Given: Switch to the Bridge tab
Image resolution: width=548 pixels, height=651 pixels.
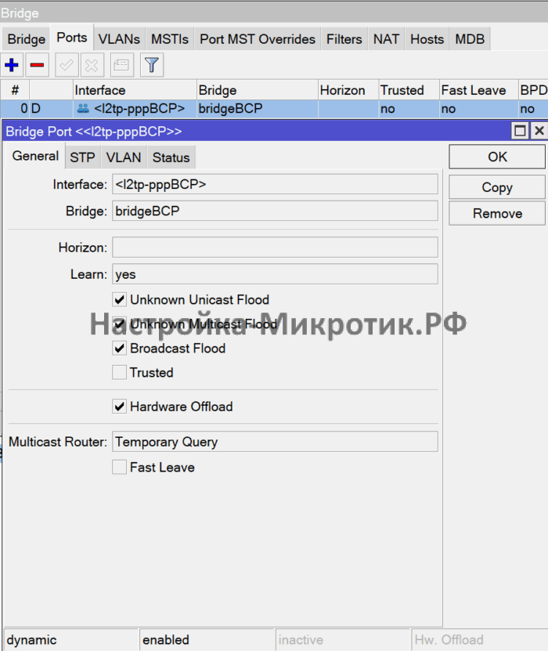Looking at the screenshot, I should [26, 39].
